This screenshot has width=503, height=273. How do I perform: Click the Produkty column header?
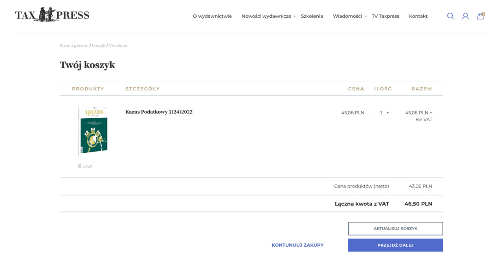88,89
